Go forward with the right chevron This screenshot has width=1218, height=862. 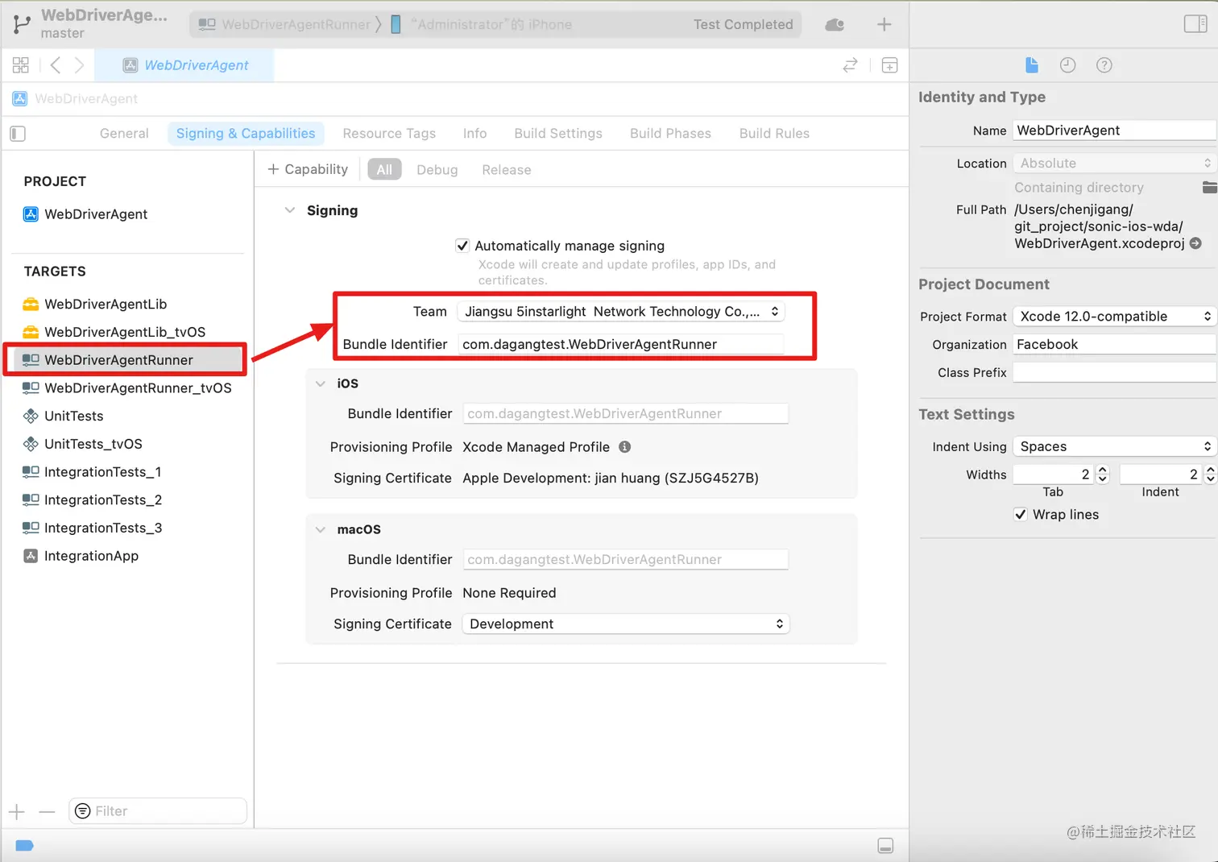pyautogui.click(x=79, y=65)
